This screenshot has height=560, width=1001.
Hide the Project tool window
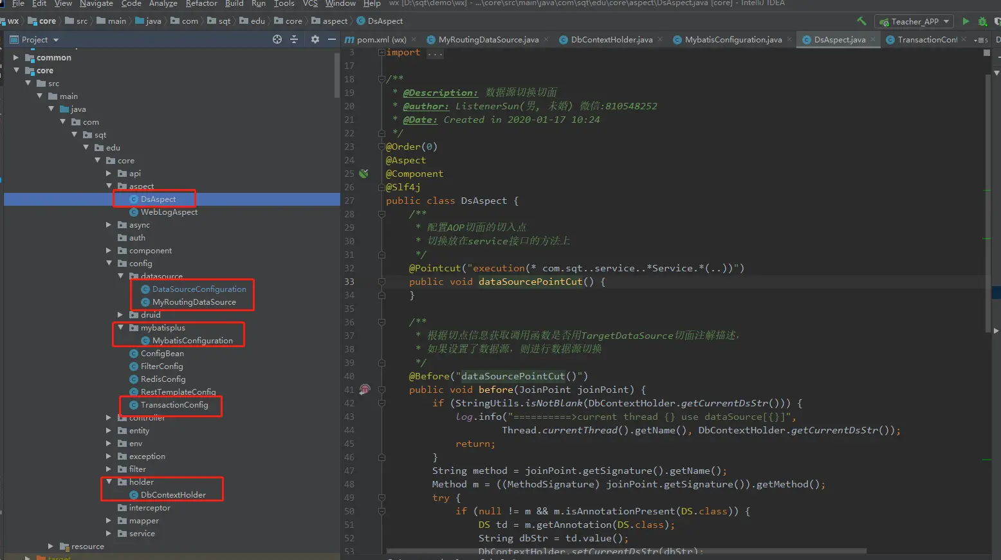331,39
